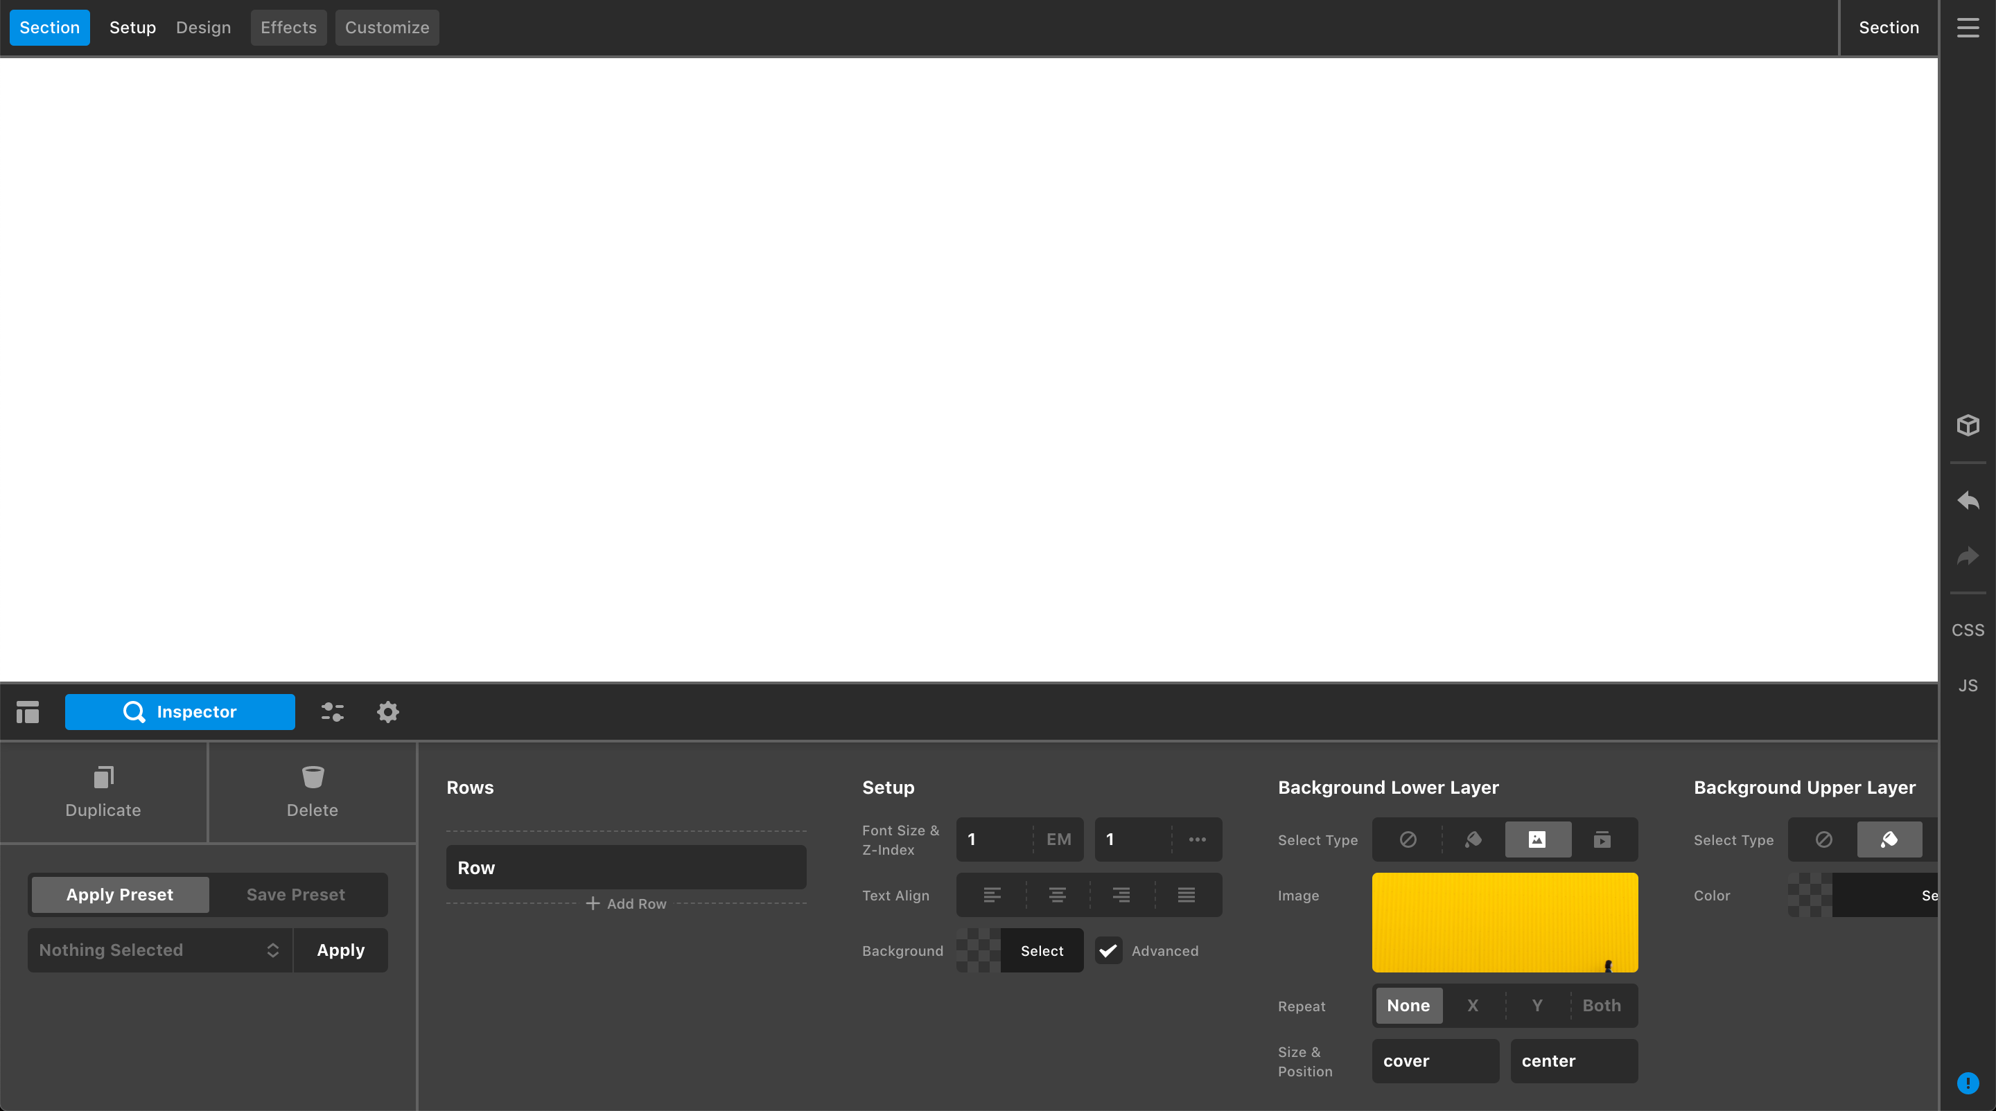Click the Add Row link
The image size is (1996, 1111).
click(x=626, y=903)
